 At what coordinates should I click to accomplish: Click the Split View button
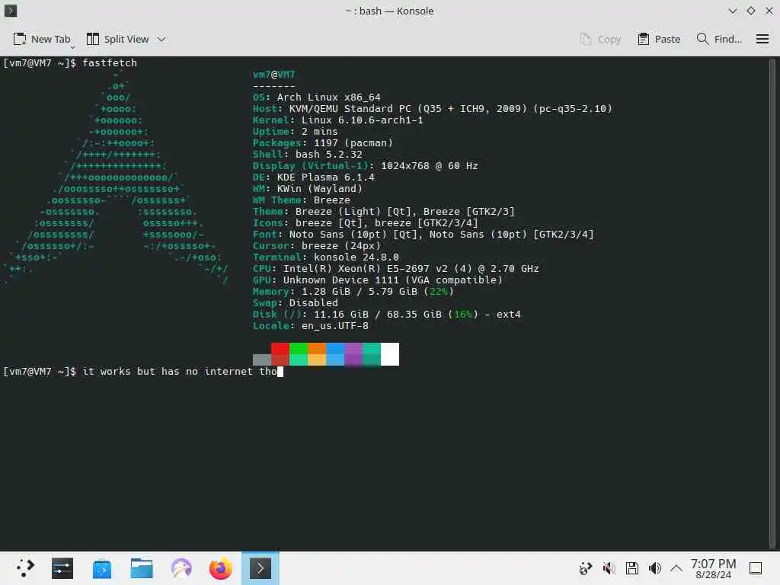(117, 40)
